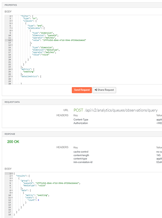Click the Send Request button
The width and height of the screenshot is (162, 218).
click(82, 90)
